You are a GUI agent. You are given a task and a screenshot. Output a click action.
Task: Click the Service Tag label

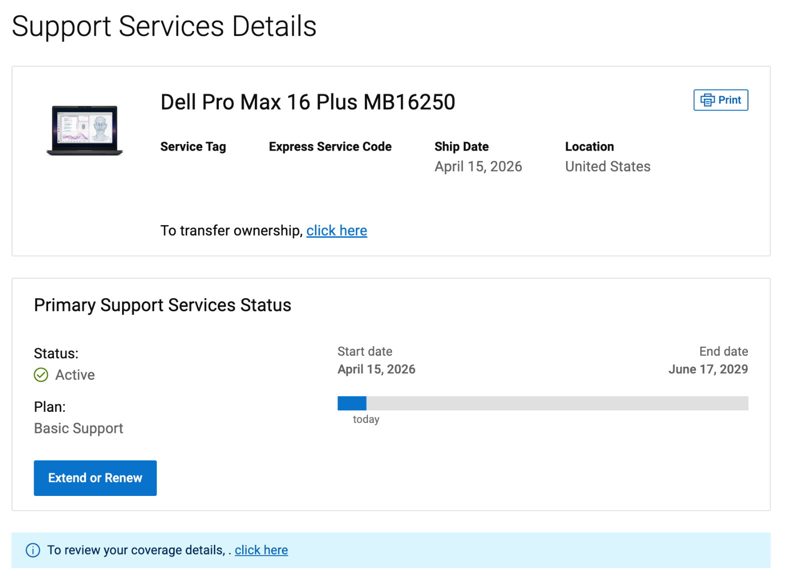[193, 147]
